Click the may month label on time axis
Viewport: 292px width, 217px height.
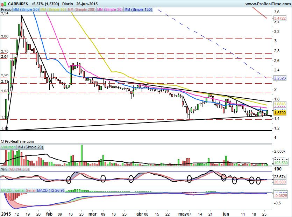[x=182, y=214]
